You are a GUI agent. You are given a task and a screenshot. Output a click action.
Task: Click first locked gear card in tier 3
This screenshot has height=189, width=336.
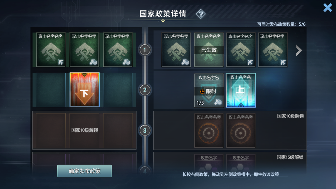(209, 131)
